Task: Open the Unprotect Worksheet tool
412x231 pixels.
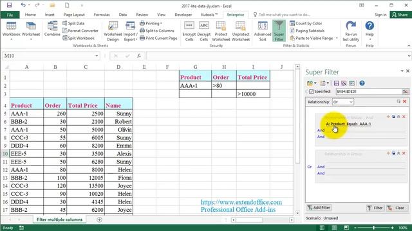Action: point(240,31)
